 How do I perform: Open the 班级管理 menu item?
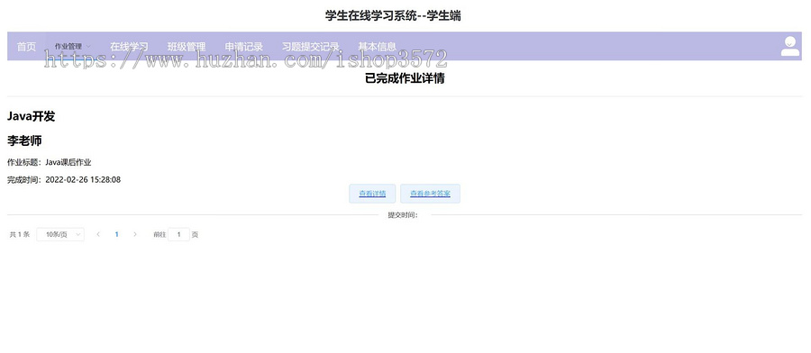(187, 47)
